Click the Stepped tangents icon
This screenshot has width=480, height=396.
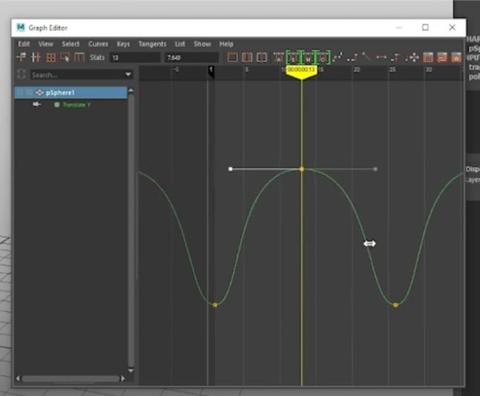point(396,57)
